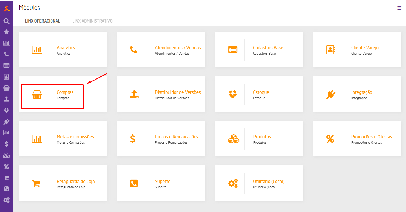The image size is (406, 212).
Task: Click the squared phone icon in the sidebar
Action: coord(6,189)
